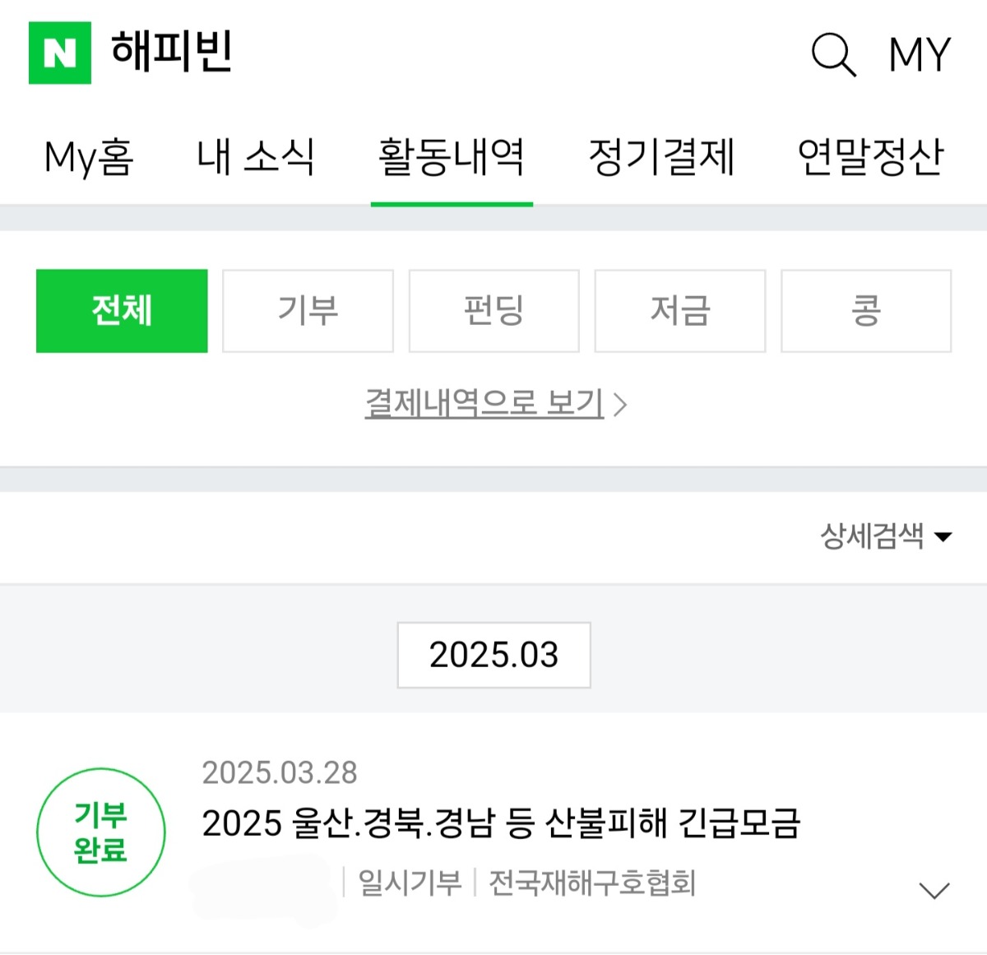Open the MY menu
The height and width of the screenshot is (955, 987).
pos(919,54)
